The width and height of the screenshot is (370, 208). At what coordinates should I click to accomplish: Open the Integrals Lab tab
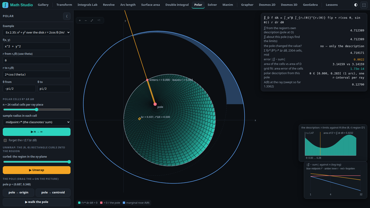click(x=87, y=5)
